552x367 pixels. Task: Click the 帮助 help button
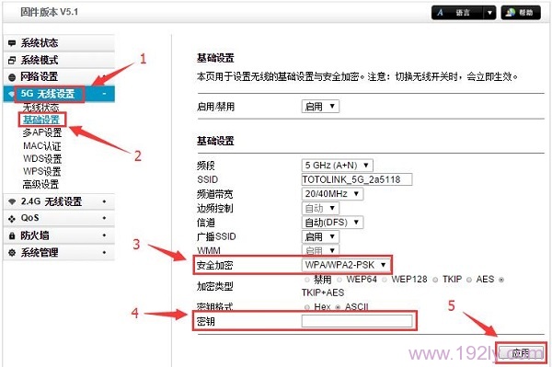(x=521, y=13)
